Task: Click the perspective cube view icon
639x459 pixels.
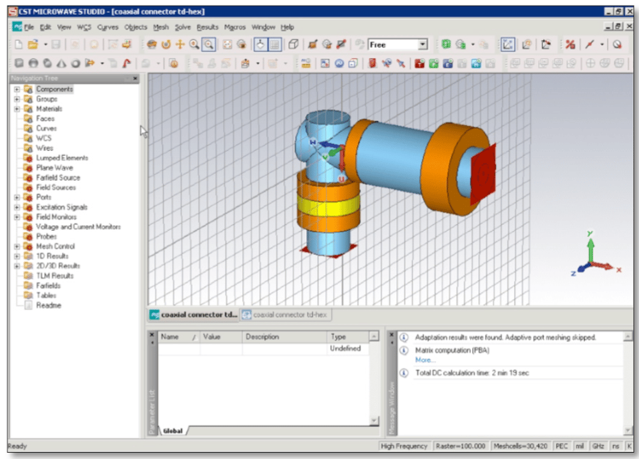Action: point(293,43)
